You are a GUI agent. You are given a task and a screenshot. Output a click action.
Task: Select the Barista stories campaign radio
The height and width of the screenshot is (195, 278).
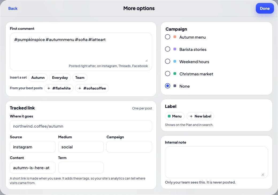pos(168,49)
